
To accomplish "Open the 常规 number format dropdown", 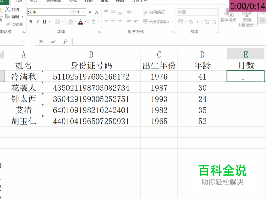I will click(x=215, y=12).
